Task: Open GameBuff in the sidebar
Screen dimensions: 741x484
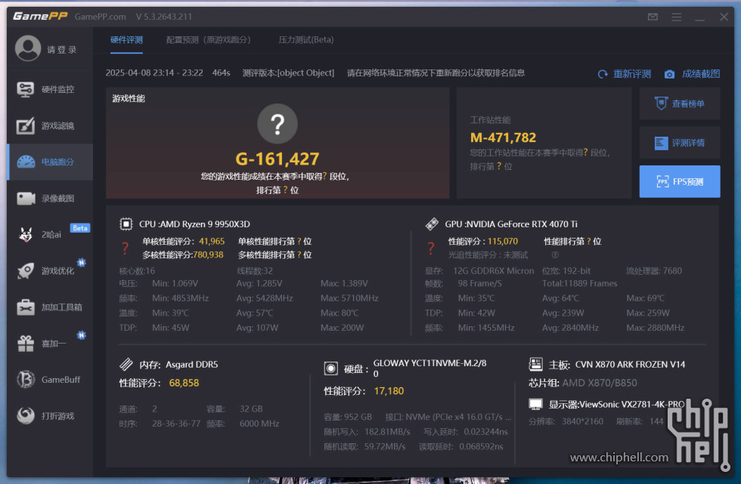Action: pos(50,379)
